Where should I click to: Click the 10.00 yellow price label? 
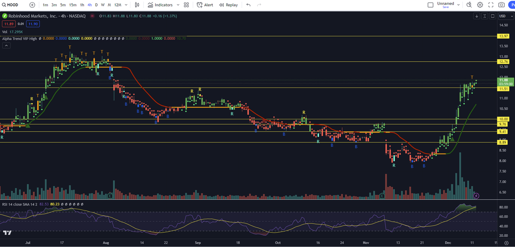(x=503, y=119)
